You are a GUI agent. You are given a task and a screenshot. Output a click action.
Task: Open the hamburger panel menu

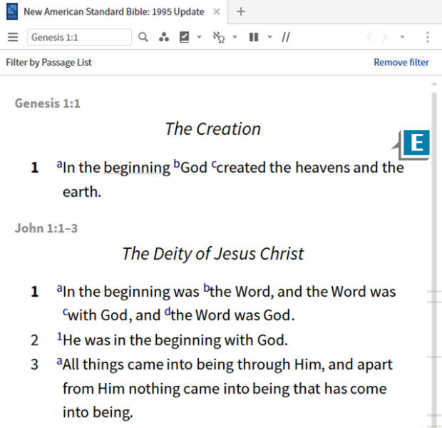pos(12,37)
